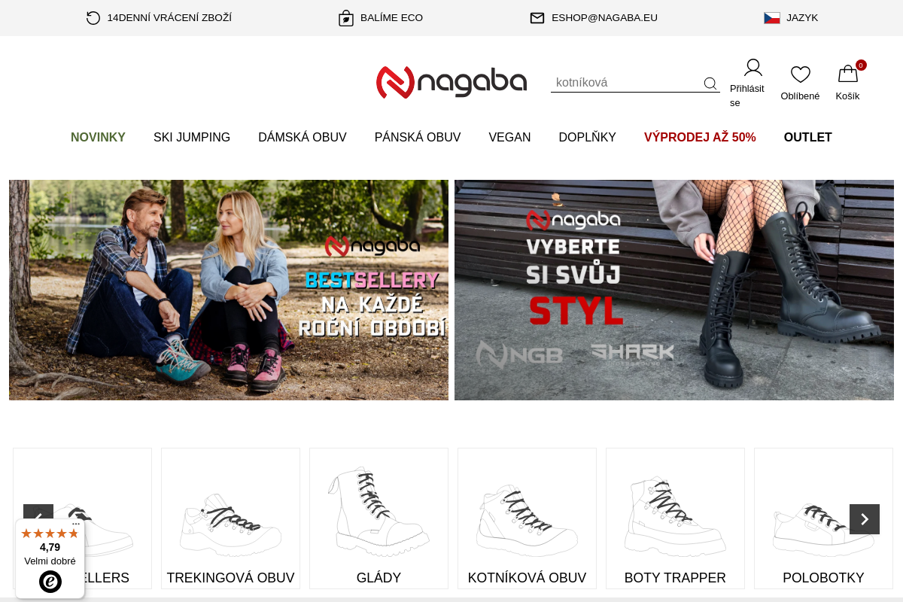This screenshot has height=602, width=903.
Task: Click the 14-day return arrow icon
Action: point(93,18)
